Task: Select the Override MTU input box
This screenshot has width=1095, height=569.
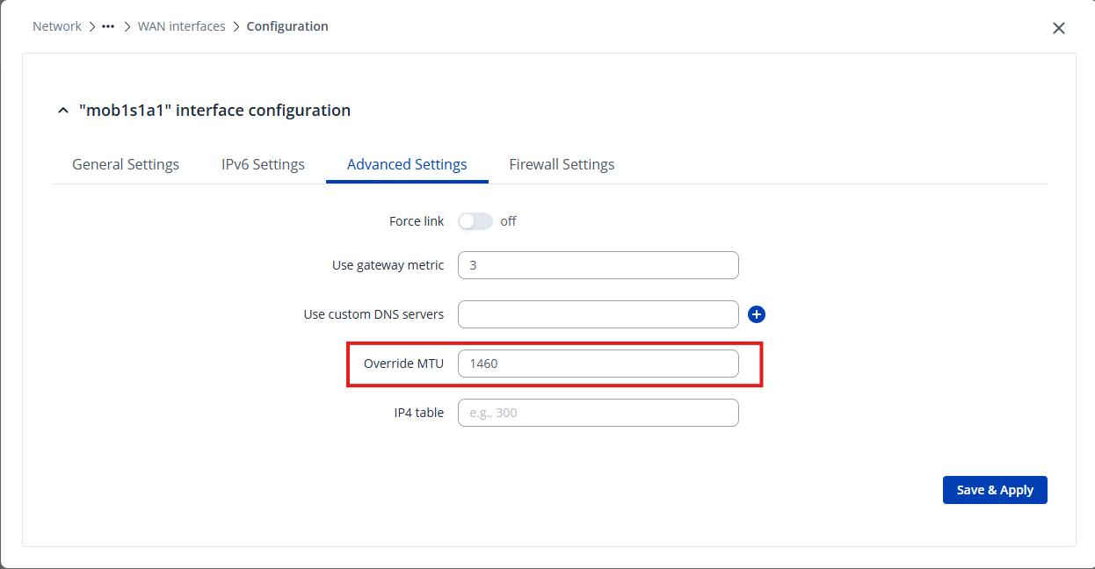Action: [x=598, y=364]
